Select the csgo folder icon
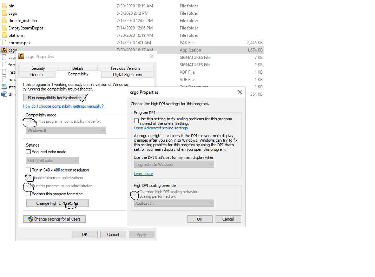The image size is (375, 277). coord(4,13)
